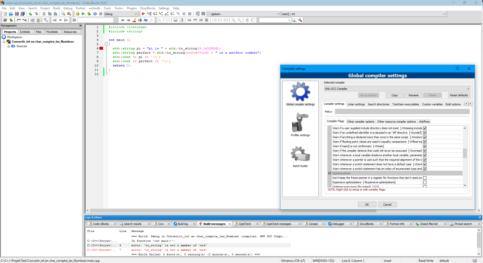Click OK in Compiler settings dialog
The image size is (483, 263).
point(367,205)
